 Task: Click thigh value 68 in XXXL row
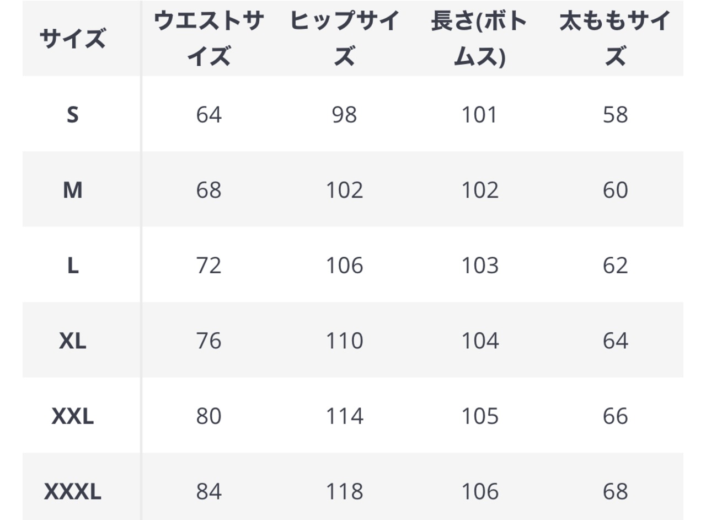click(x=616, y=491)
